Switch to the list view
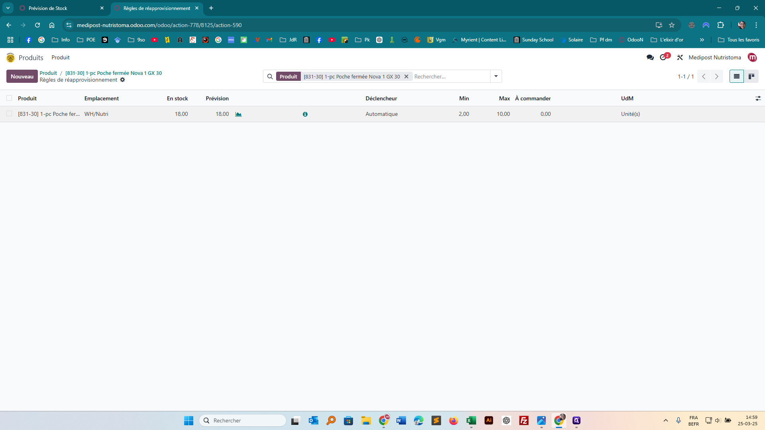 pyautogui.click(x=736, y=76)
